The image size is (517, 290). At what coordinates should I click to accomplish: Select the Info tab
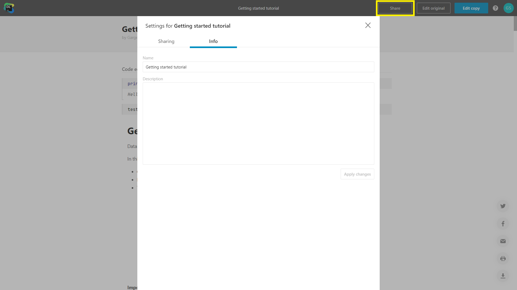tap(213, 41)
